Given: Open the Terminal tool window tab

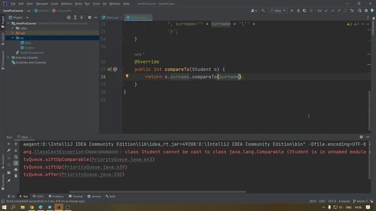Looking at the screenshot, I should [76, 196].
